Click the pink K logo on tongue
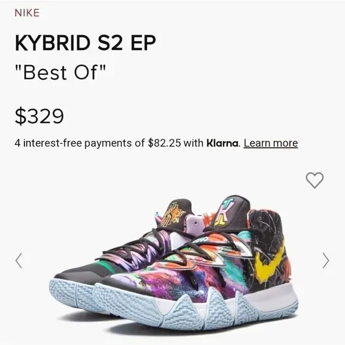This screenshot has height=345, width=345. point(224,212)
